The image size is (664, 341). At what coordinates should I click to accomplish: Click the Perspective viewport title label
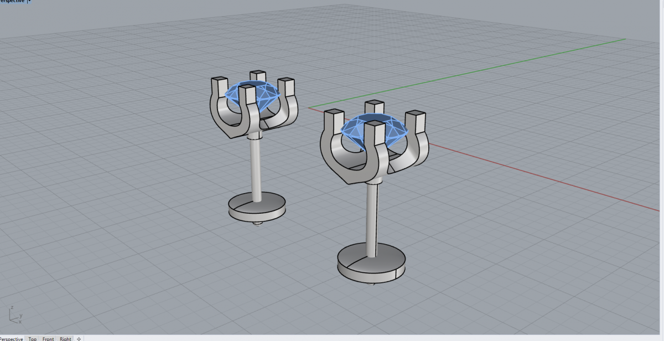tap(12, 2)
